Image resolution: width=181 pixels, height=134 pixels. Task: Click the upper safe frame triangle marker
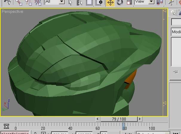(165, 11)
